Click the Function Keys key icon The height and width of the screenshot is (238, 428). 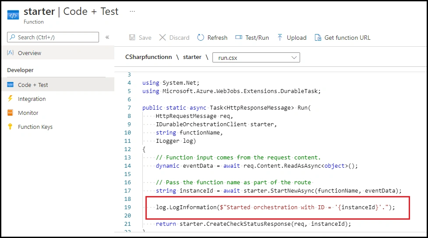tap(10, 127)
